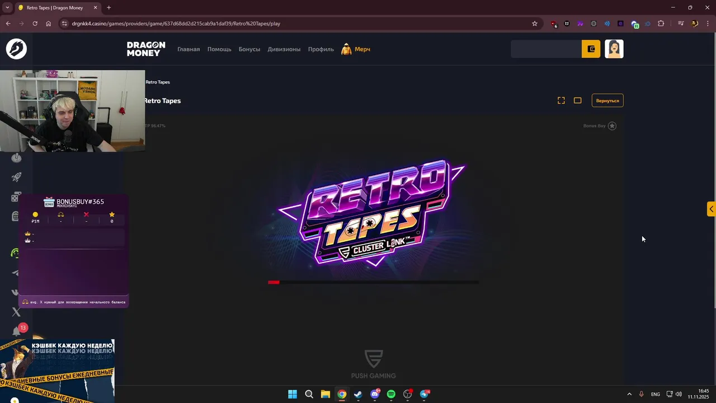Open the dice game sidebar icon
Image resolution: width=716 pixels, height=403 pixels.
[x=16, y=197]
